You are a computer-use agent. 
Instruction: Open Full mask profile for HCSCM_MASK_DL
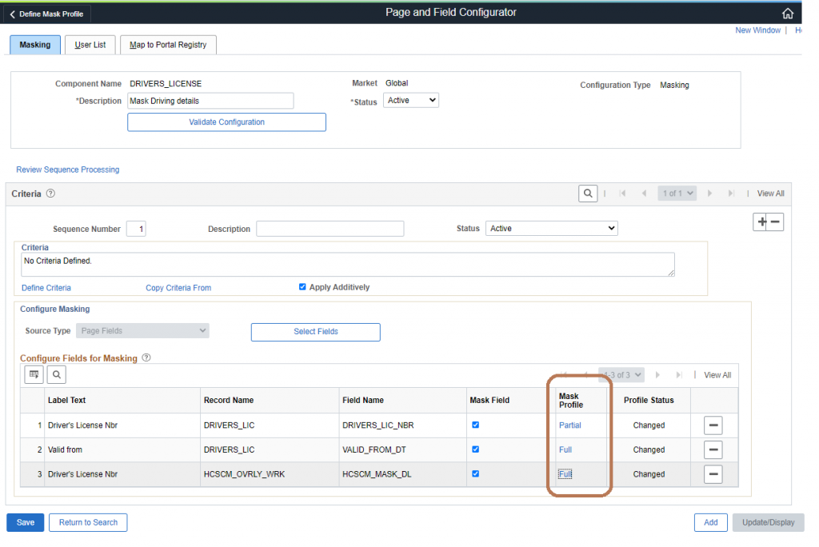tap(565, 474)
